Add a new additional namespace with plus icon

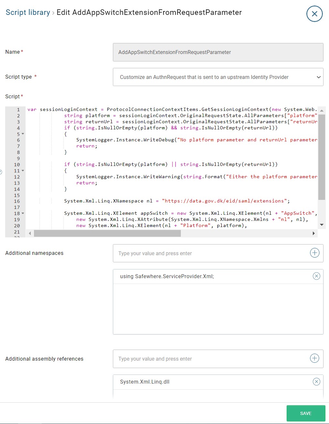[x=314, y=253]
